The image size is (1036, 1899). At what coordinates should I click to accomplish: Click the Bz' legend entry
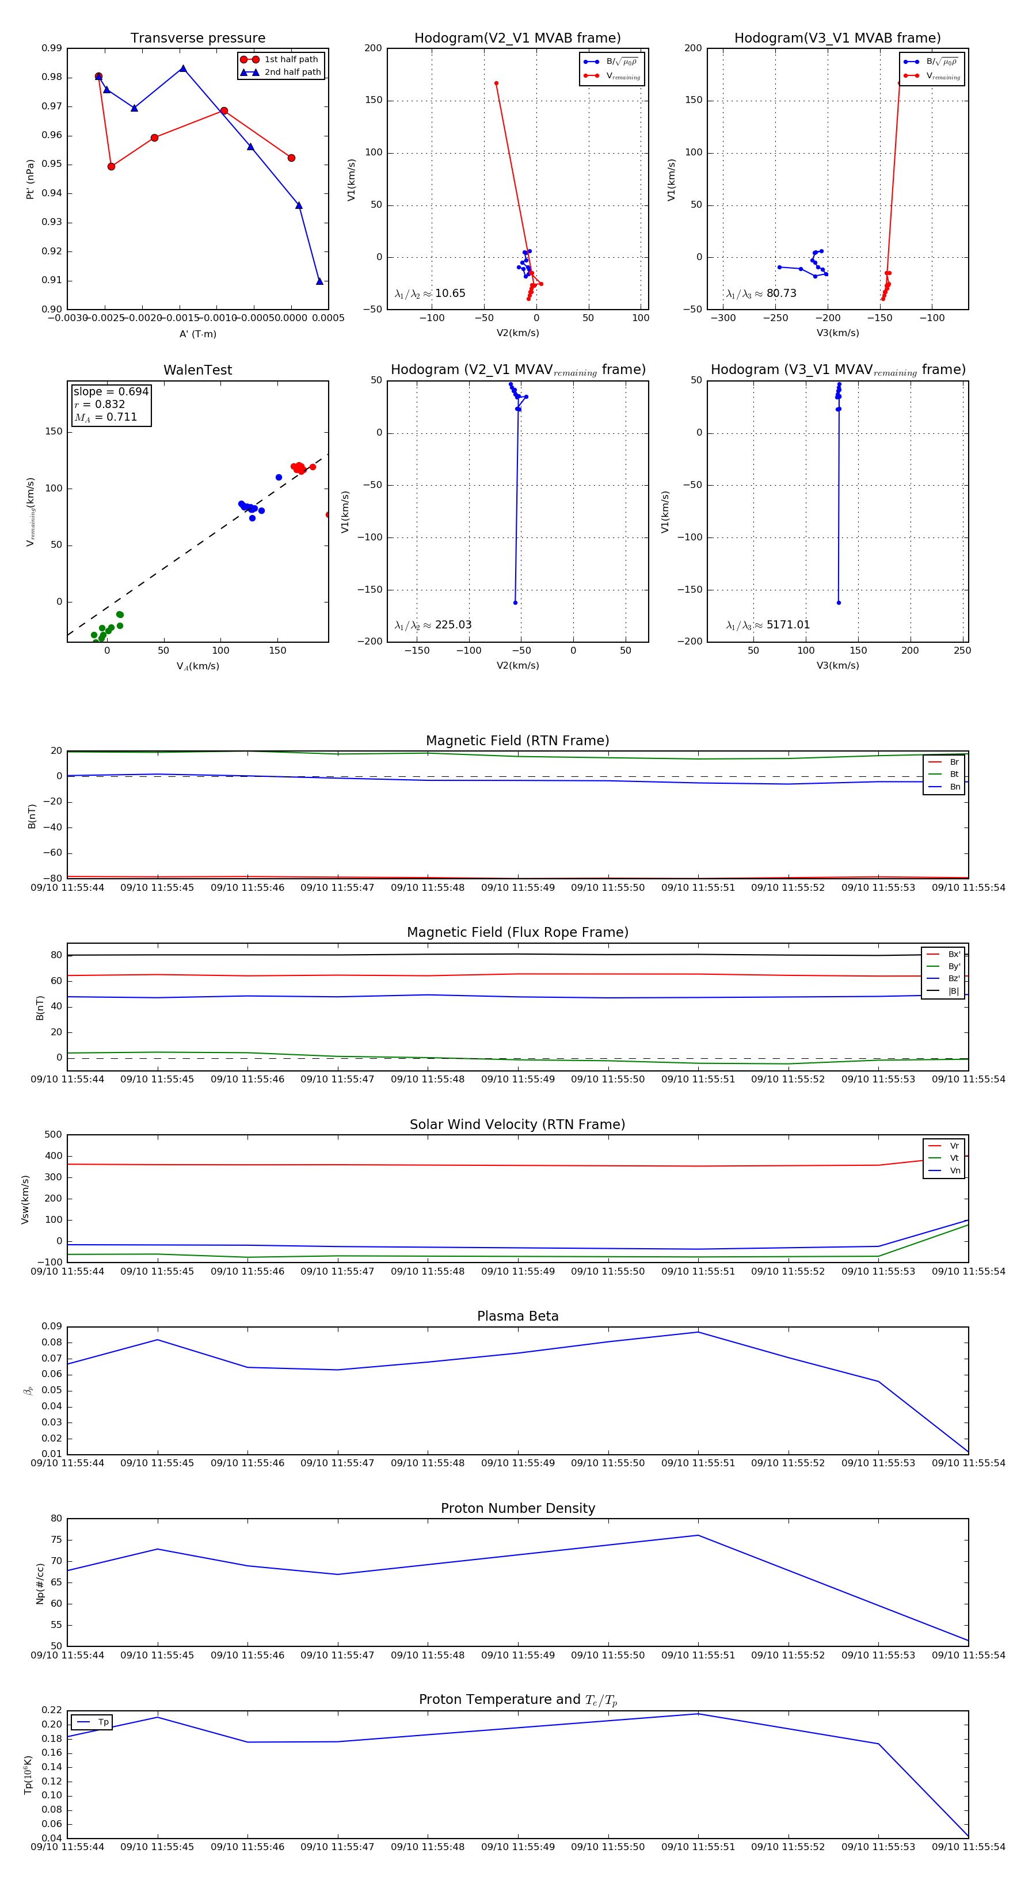(x=944, y=978)
